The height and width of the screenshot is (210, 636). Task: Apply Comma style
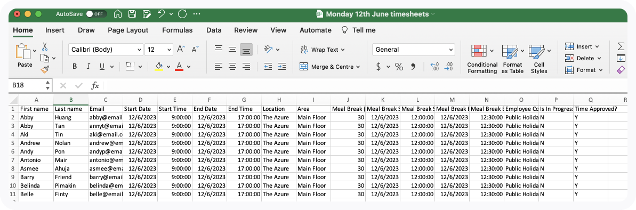(x=413, y=67)
